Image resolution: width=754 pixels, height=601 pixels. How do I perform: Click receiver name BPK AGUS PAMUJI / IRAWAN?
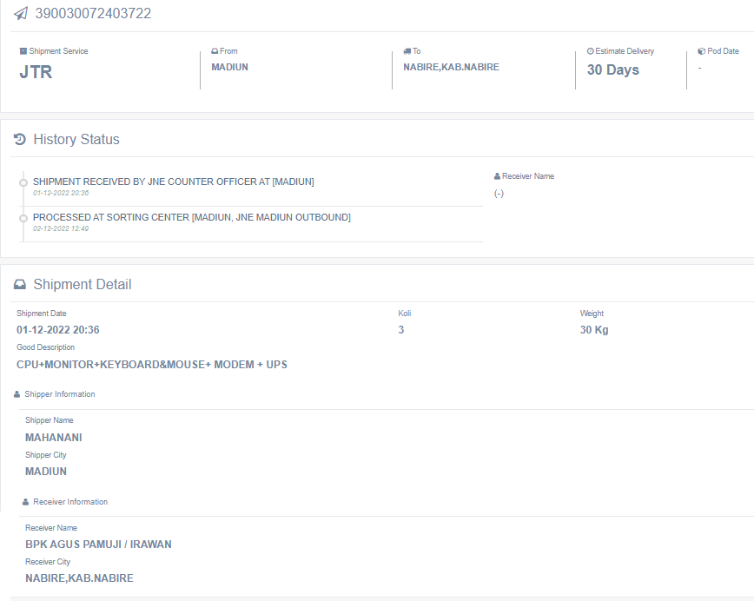pos(98,545)
